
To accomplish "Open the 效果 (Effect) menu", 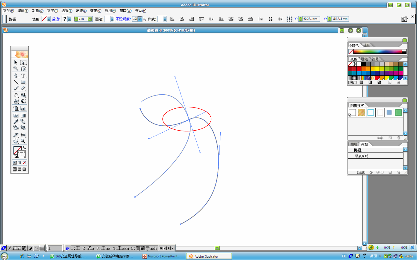I will (96, 11).
